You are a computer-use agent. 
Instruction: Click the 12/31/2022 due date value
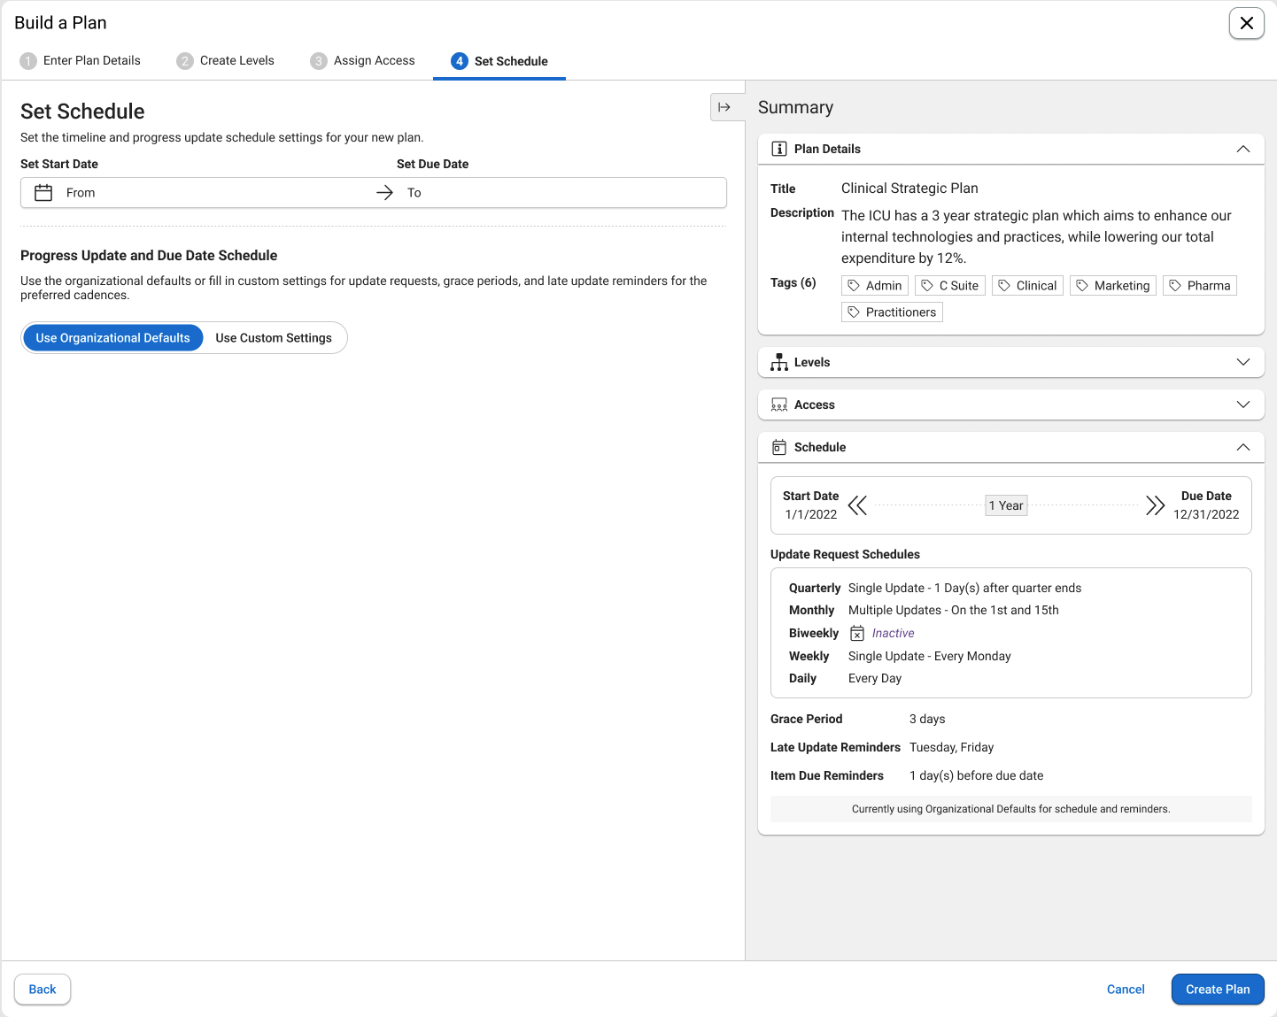click(1206, 514)
